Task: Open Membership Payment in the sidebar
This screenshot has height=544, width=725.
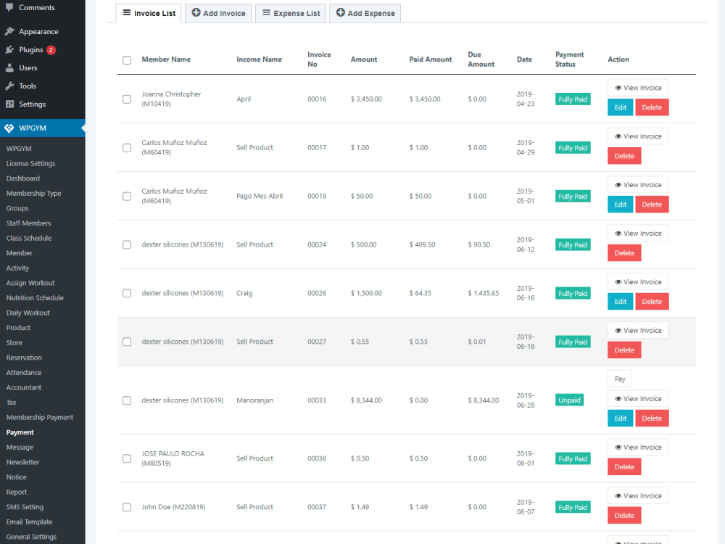Action: (40, 417)
